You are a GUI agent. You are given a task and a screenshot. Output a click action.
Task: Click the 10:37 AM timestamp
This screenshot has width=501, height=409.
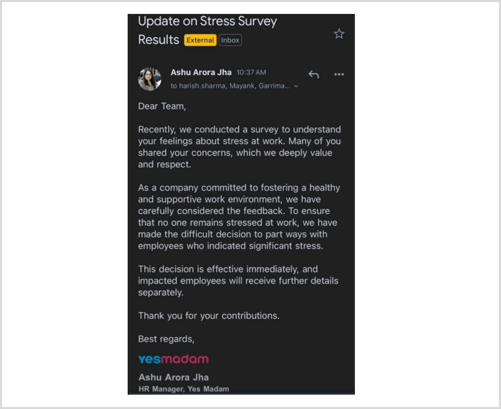point(251,72)
